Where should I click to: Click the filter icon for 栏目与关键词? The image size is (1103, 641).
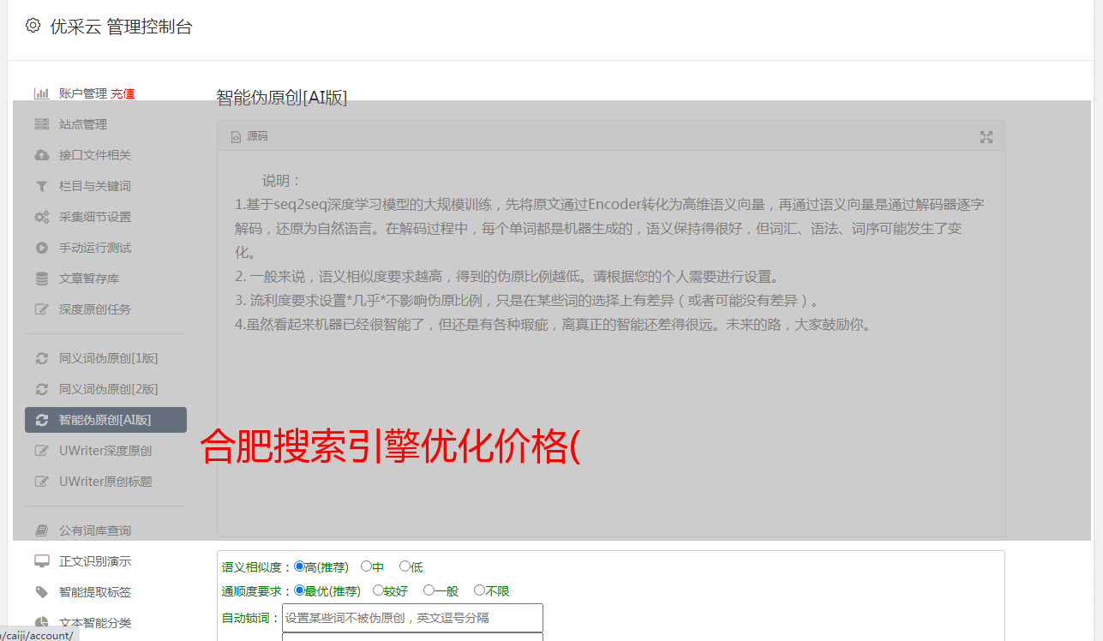click(x=41, y=186)
